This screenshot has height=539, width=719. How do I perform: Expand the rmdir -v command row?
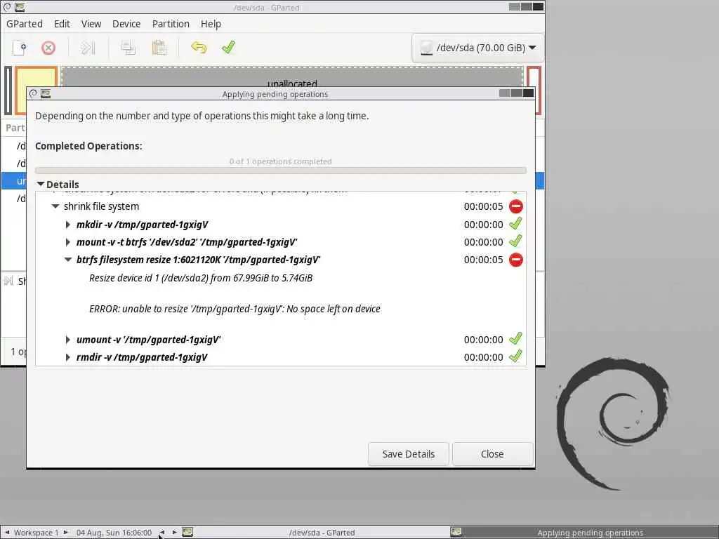tap(68, 357)
